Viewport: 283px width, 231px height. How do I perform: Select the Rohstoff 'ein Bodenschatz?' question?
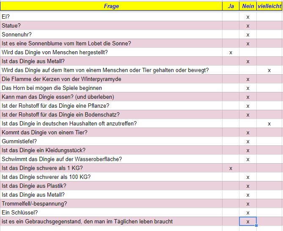tap(111, 115)
